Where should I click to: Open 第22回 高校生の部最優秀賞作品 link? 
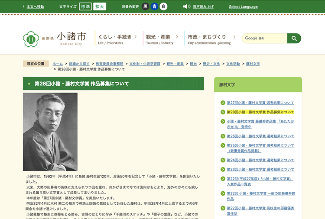pos(260,211)
